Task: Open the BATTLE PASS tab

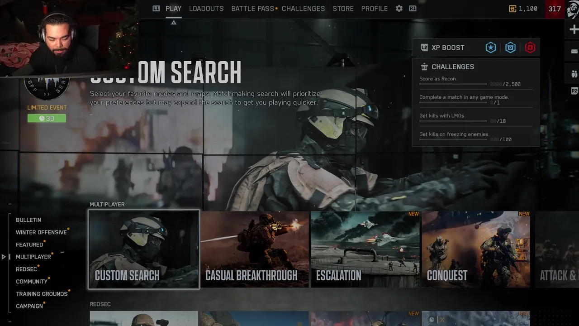Action: tap(253, 9)
